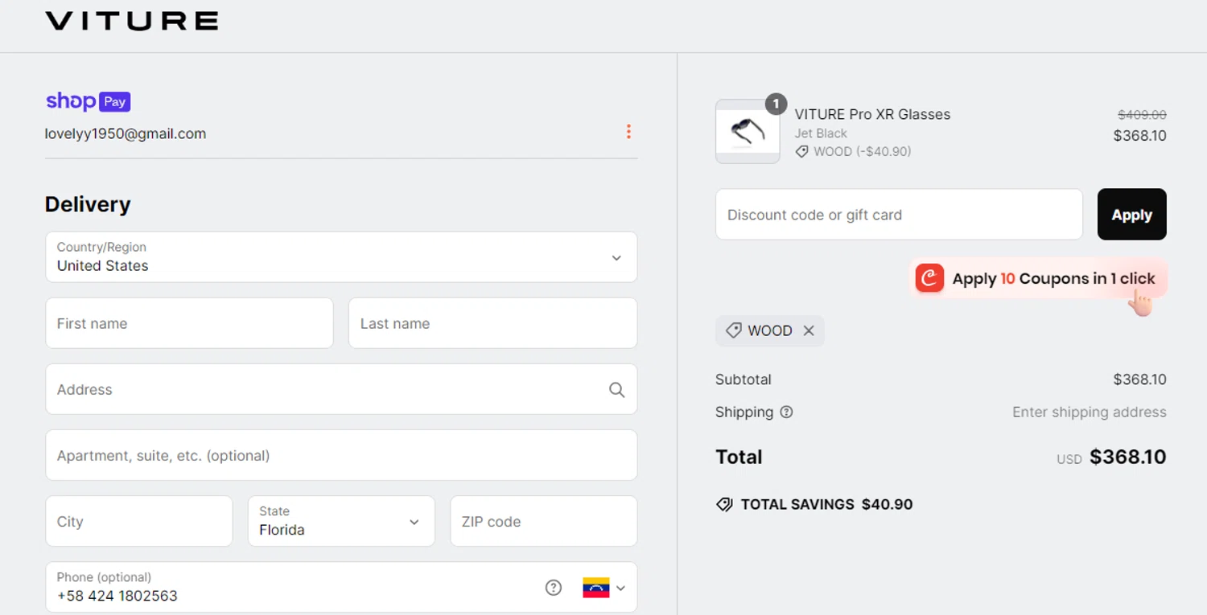The width and height of the screenshot is (1207, 615).
Task: Click the Discount code or gift card field
Action: click(899, 215)
